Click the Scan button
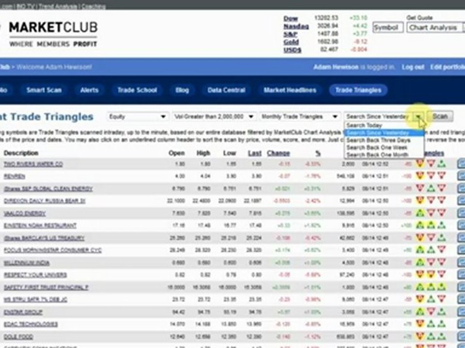 click(x=440, y=116)
